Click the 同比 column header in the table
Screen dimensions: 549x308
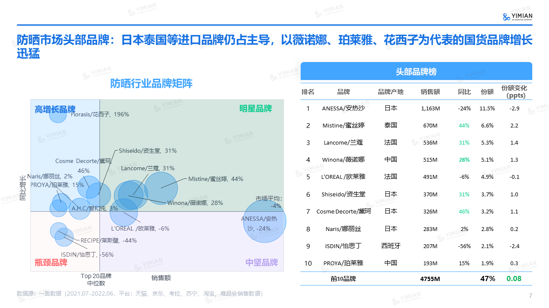click(464, 92)
